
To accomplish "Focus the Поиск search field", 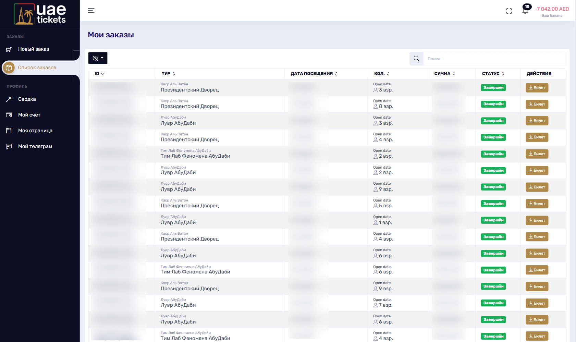I will [x=494, y=59].
